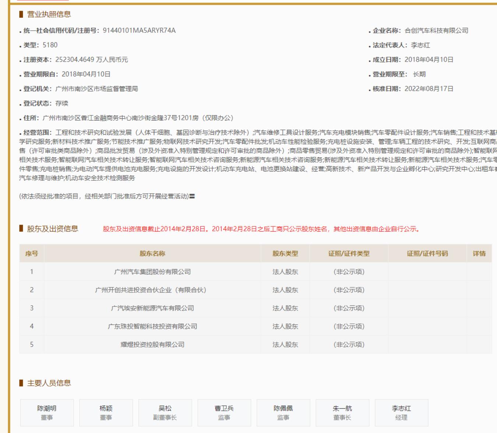
Task: Click the 证照/证件号码 column header
Action: coord(427,253)
